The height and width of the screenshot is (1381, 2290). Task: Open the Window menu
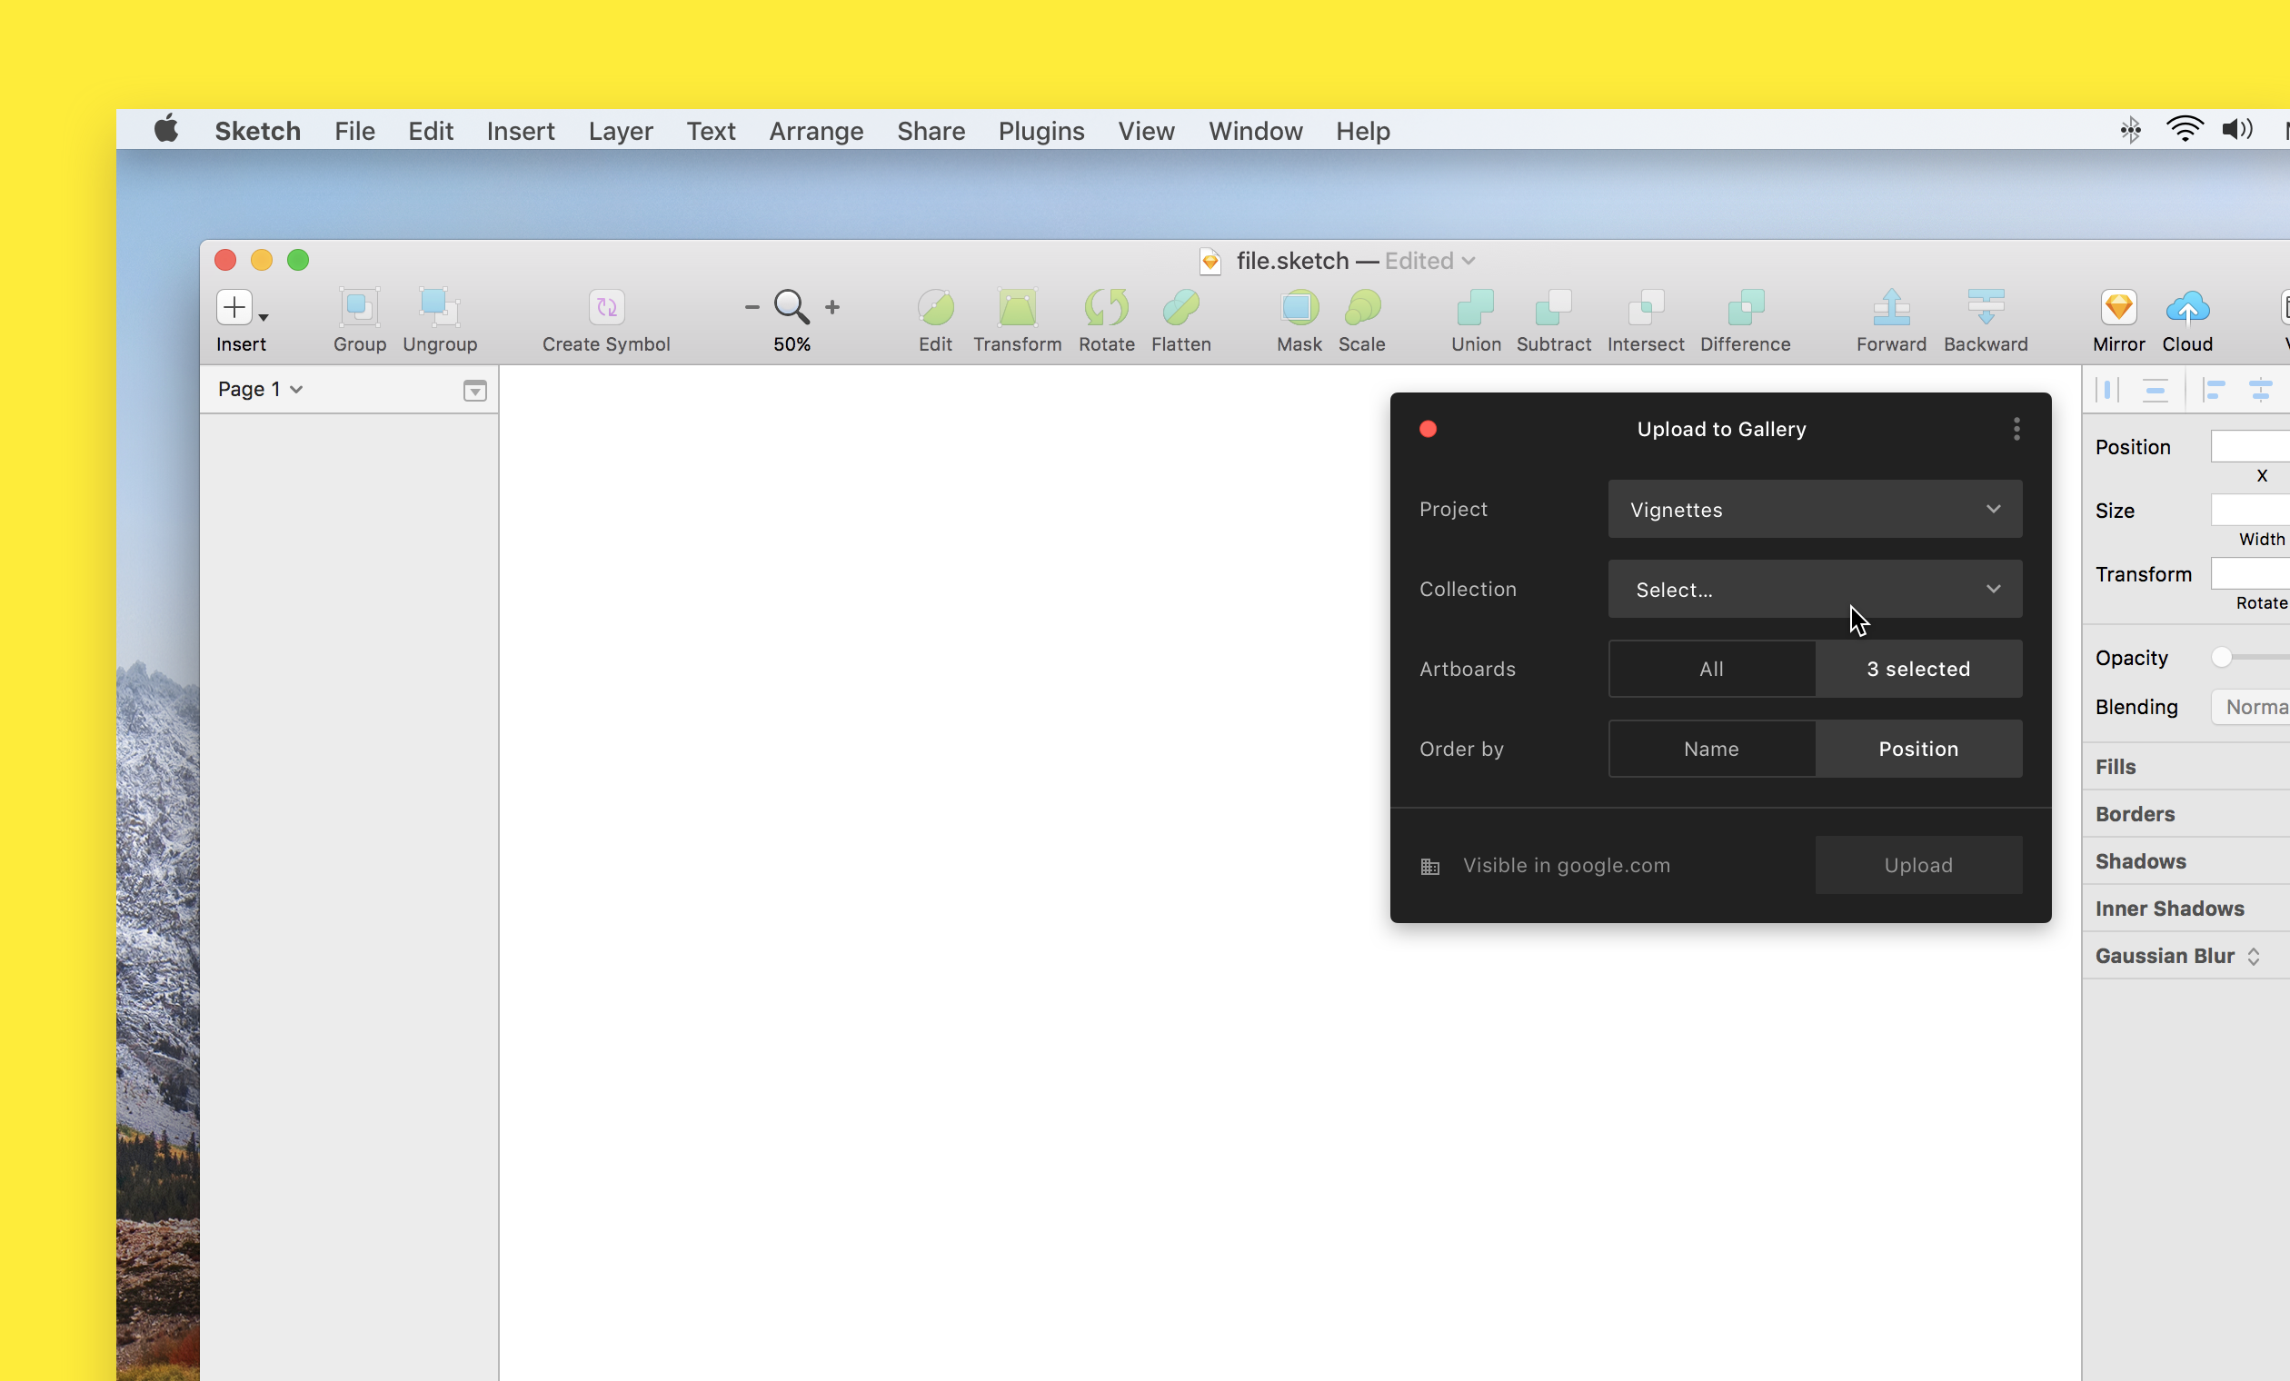click(x=1255, y=130)
